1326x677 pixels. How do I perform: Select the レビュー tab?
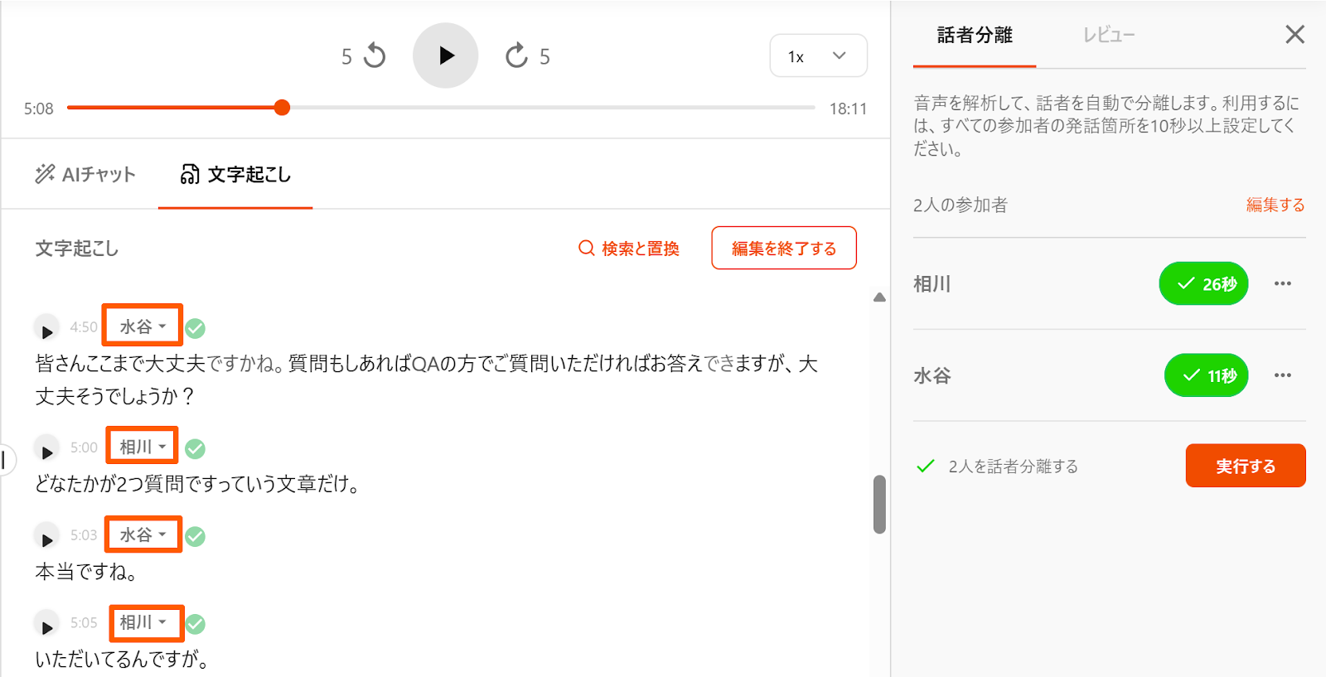tap(1109, 35)
